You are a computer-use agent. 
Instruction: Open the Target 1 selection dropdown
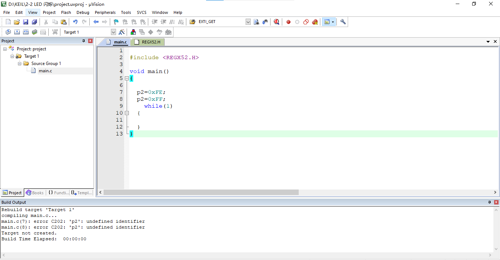click(x=113, y=32)
